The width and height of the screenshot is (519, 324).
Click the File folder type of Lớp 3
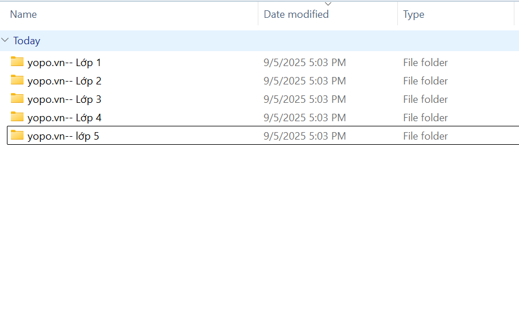click(x=425, y=99)
